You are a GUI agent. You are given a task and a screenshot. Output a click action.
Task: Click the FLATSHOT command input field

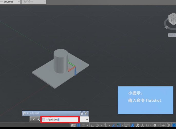[x=63, y=119]
